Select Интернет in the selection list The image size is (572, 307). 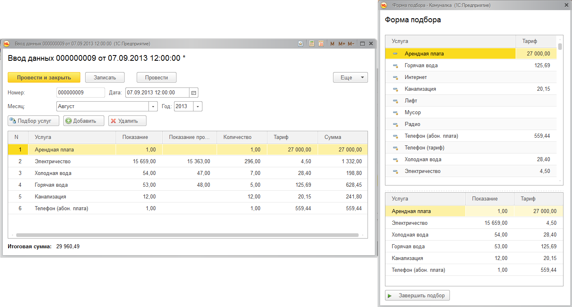(471, 77)
